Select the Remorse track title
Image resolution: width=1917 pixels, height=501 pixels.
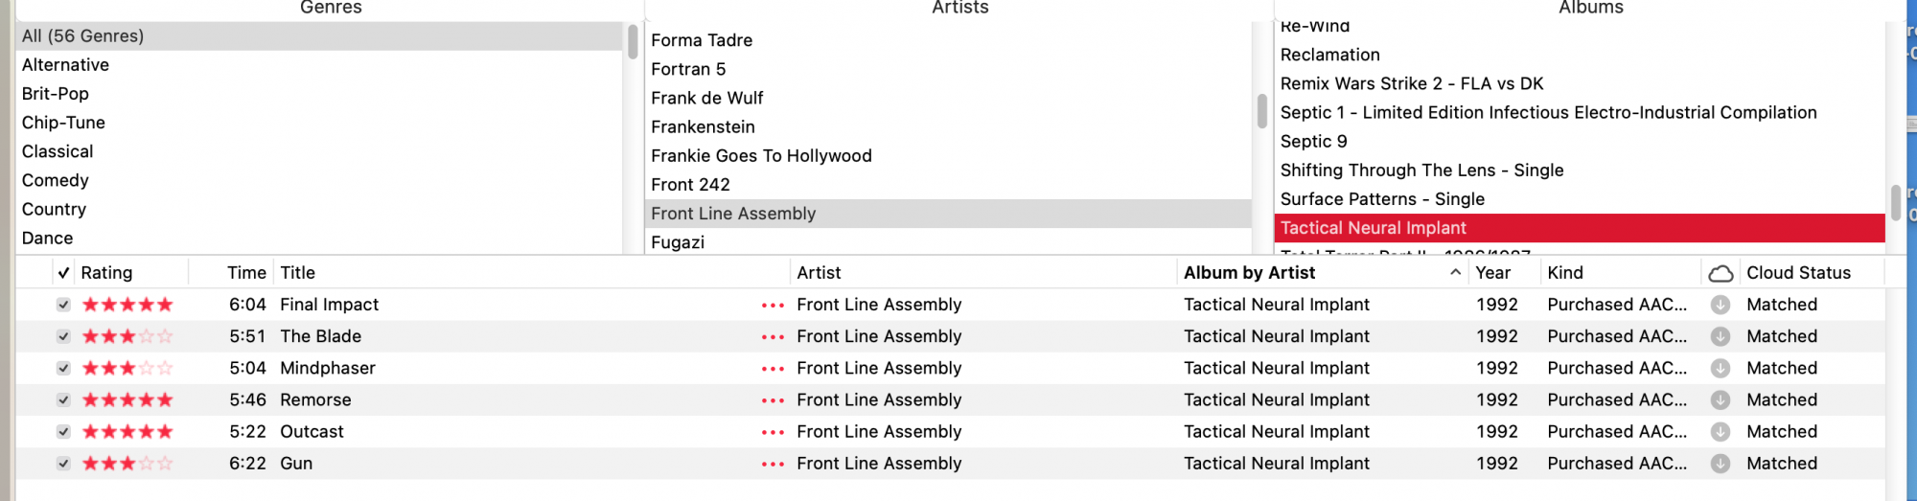(x=315, y=399)
